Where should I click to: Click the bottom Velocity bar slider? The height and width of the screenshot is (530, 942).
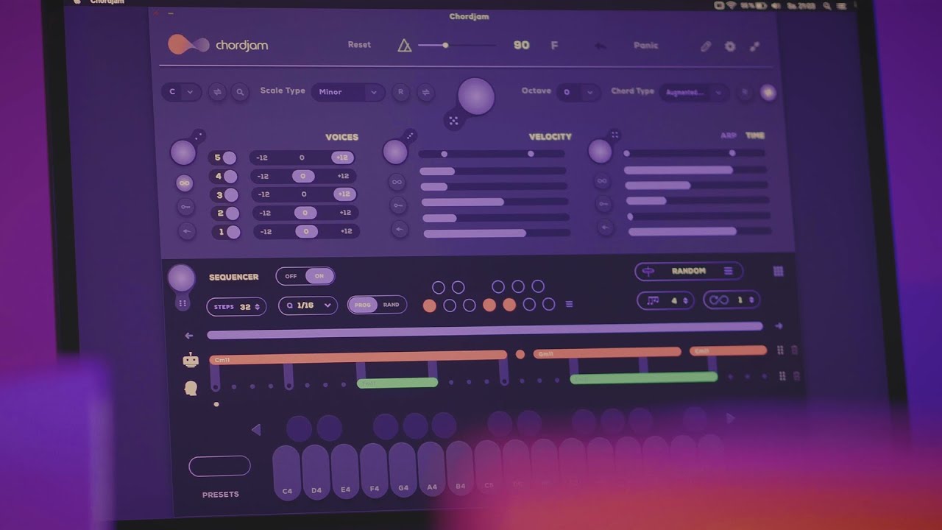tap(497, 233)
